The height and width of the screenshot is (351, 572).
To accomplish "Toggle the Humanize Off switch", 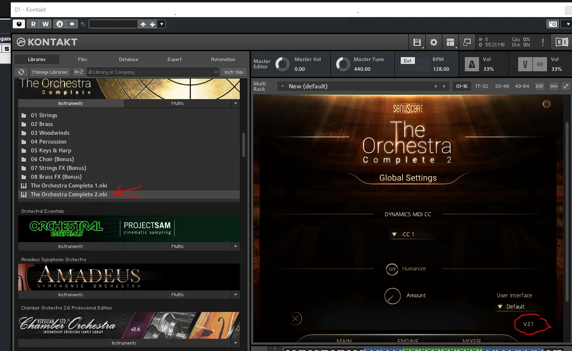I will [392, 269].
